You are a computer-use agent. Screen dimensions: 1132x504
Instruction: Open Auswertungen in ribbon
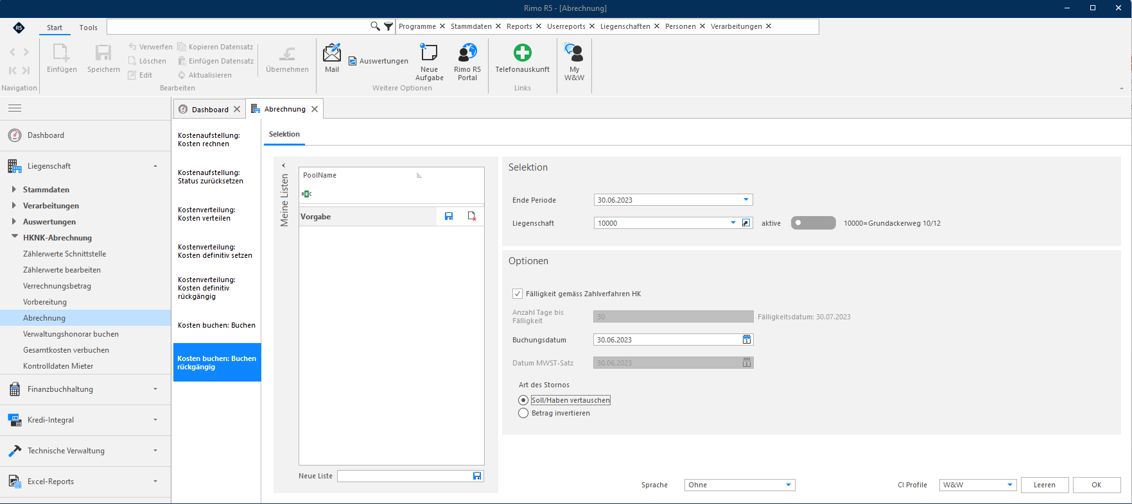[378, 61]
